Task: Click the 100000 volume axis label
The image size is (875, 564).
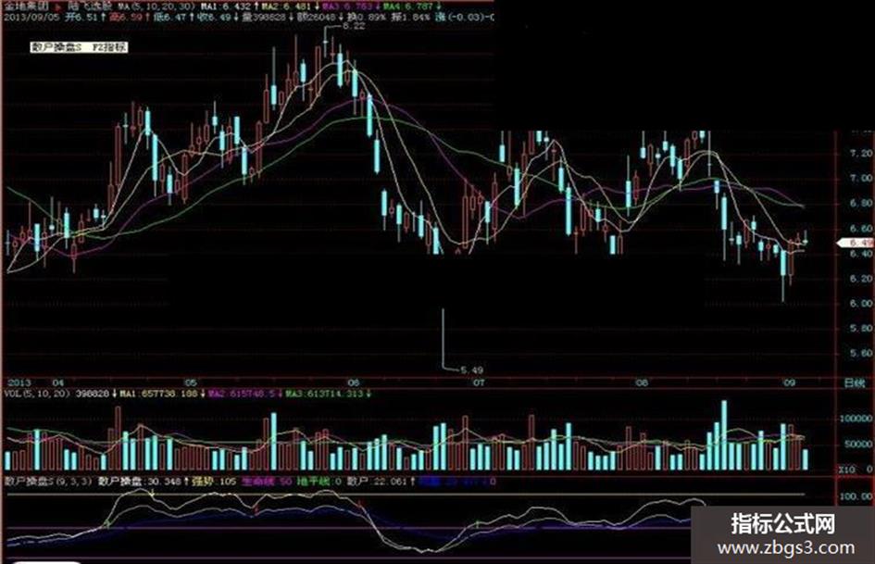Action: [x=856, y=419]
